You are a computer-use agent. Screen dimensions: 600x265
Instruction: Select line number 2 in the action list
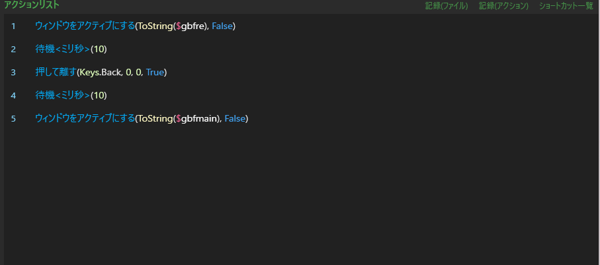tap(13, 50)
